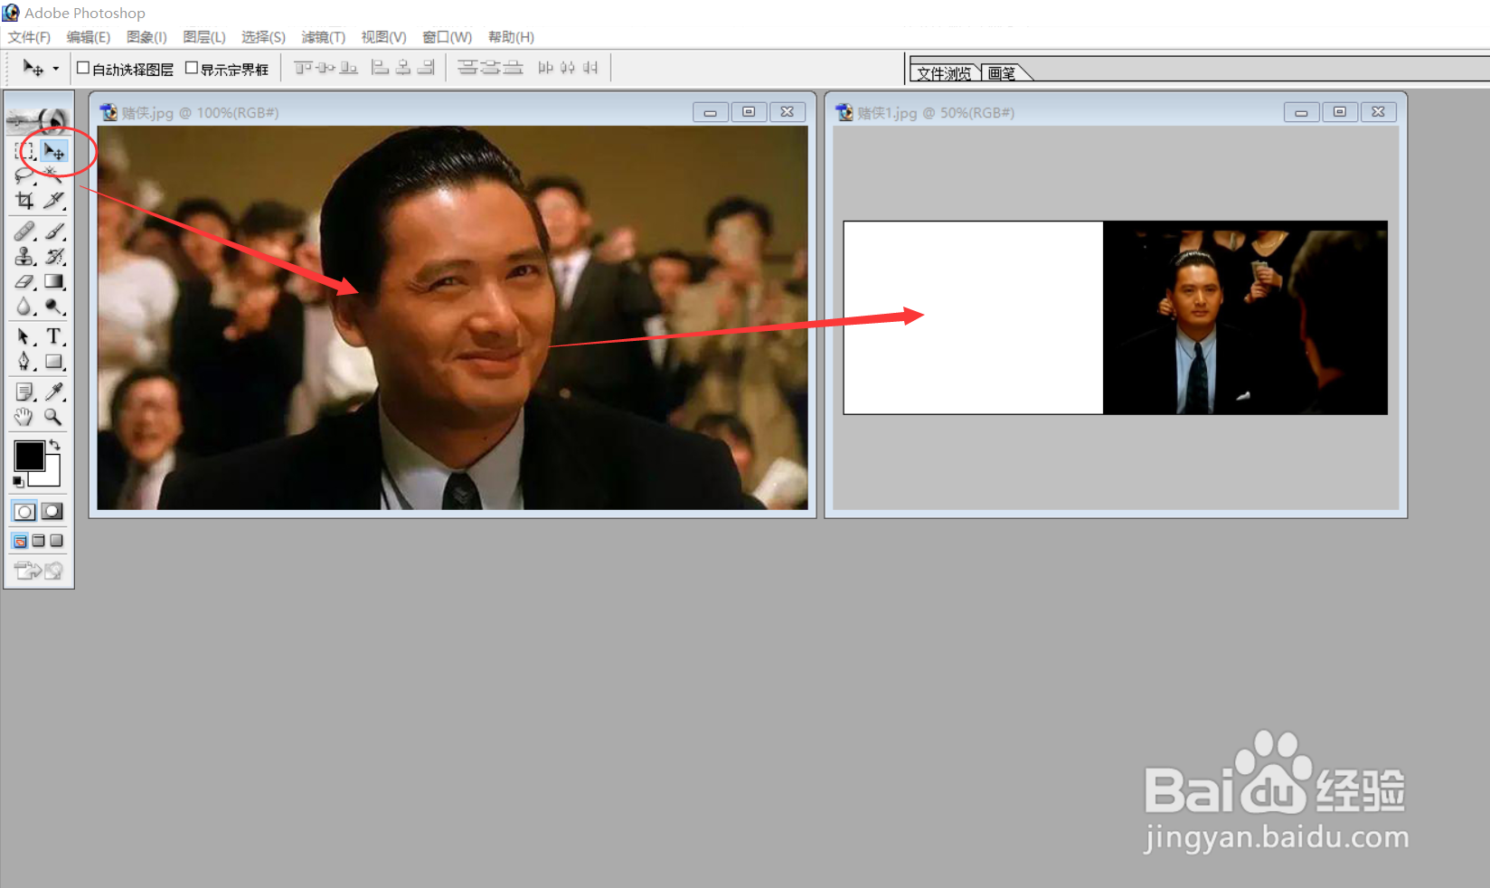Open the 帮助(H) menu
1490x888 pixels.
(x=511, y=37)
